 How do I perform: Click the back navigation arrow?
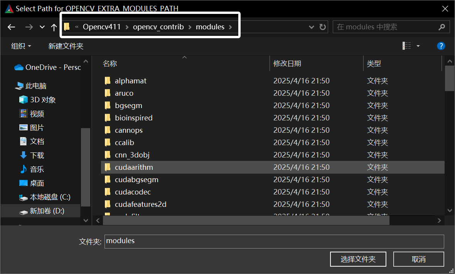tap(11, 27)
